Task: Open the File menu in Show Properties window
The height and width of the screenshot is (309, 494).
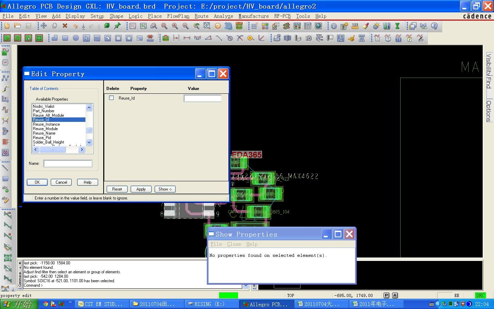Action: (216, 244)
